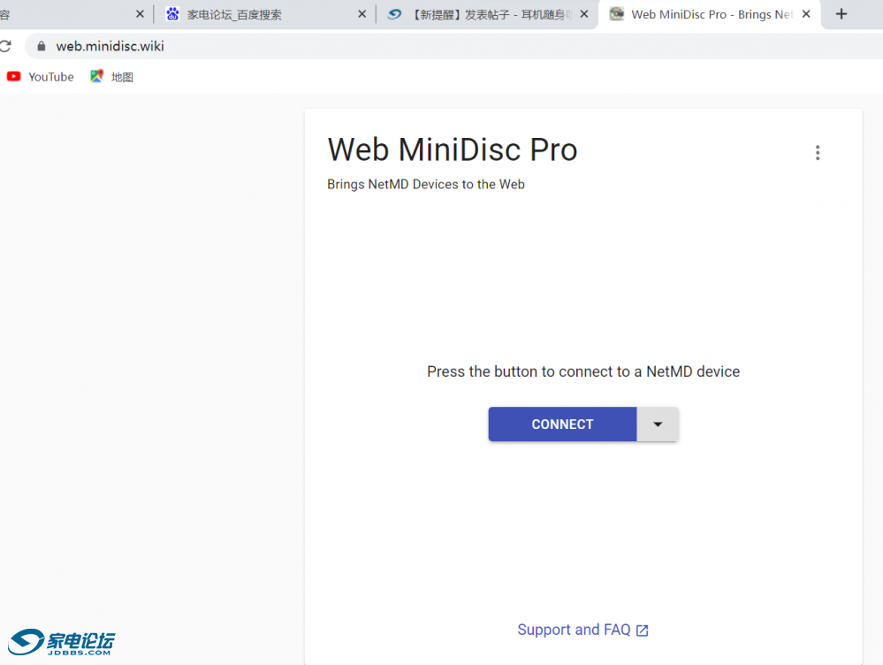Click the YouTube bookmark's red play icon
The width and height of the screenshot is (883, 665).
(x=13, y=76)
